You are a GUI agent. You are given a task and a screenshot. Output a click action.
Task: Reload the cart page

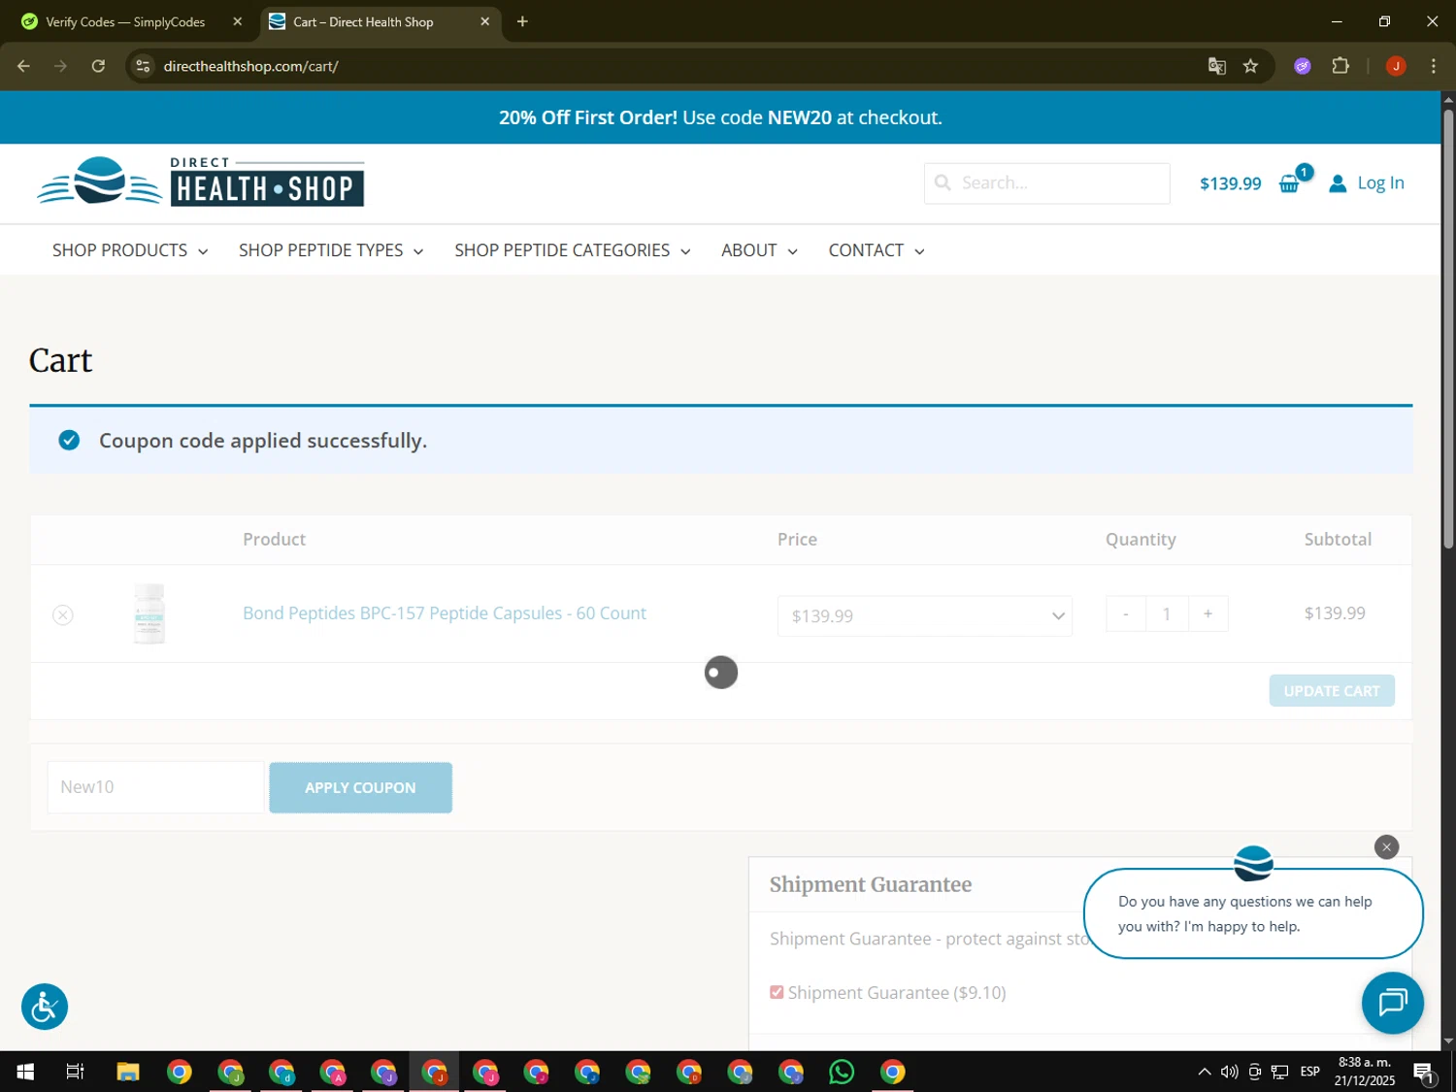point(98,66)
